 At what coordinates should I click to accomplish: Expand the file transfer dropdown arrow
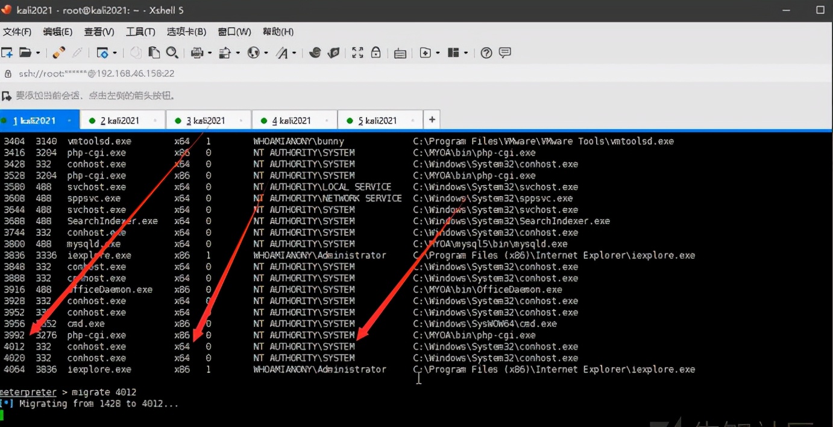tap(238, 53)
